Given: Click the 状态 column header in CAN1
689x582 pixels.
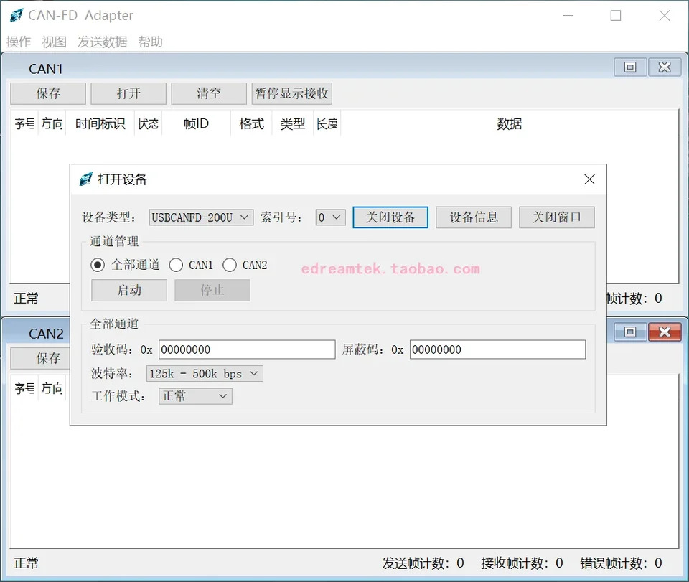Looking at the screenshot, I should point(148,124).
